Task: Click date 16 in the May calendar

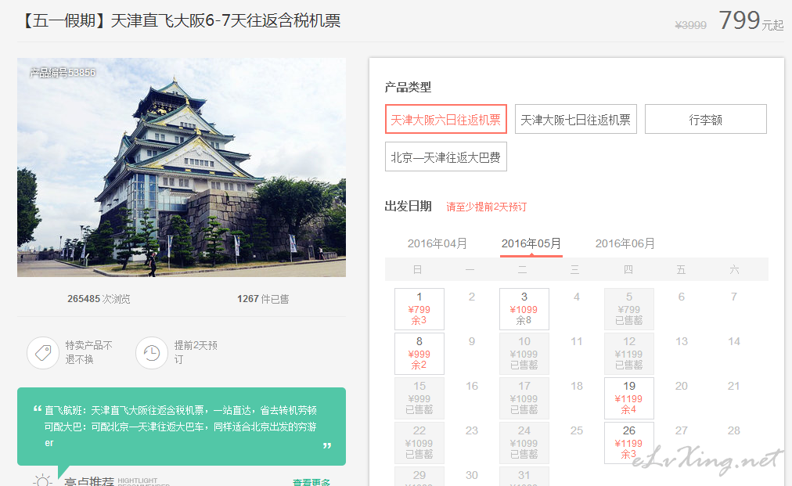Action: pos(472,386)
